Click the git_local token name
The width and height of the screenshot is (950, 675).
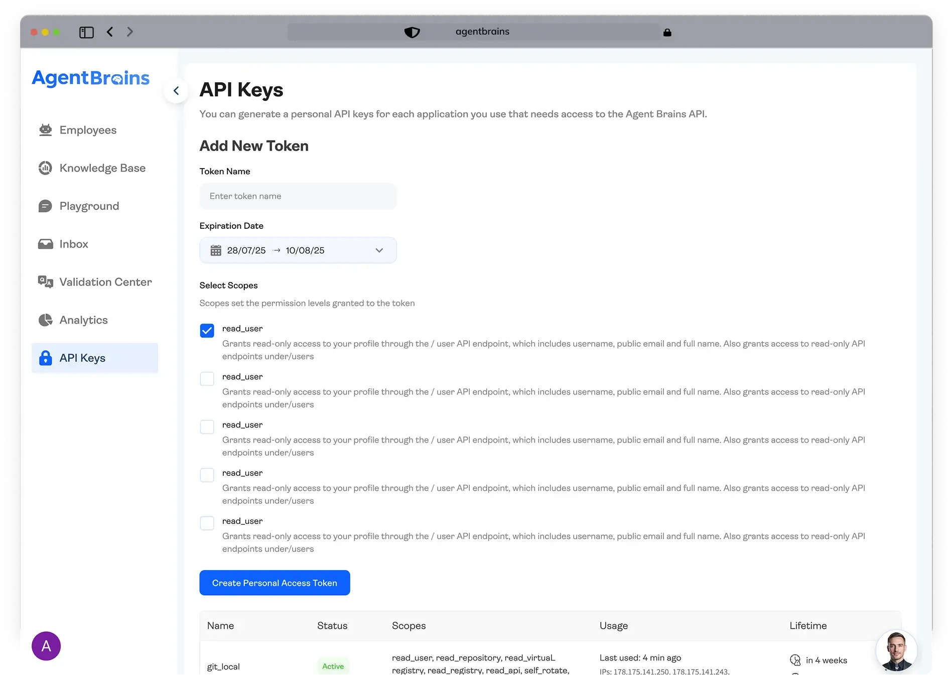(223, 666)
